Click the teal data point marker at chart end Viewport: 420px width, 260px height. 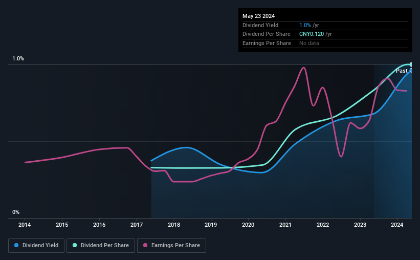click(x=411, y=64)
